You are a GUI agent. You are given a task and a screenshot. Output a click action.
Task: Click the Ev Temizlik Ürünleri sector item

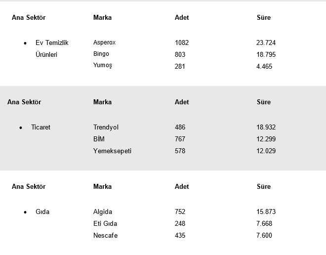coord(52,48)
